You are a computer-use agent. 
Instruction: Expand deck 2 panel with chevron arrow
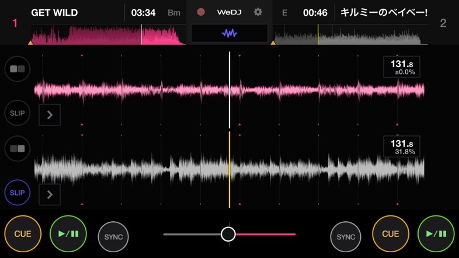[50, 194]
